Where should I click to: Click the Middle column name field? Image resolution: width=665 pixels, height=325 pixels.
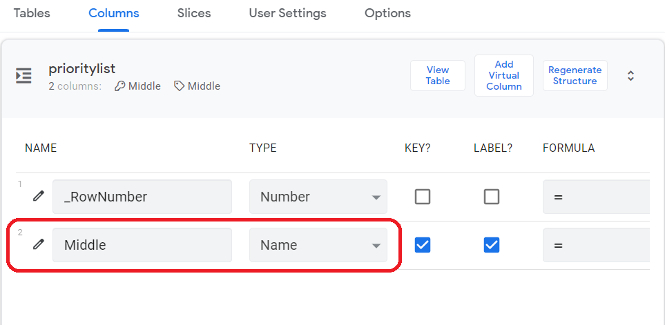click(x=142, y=245)
